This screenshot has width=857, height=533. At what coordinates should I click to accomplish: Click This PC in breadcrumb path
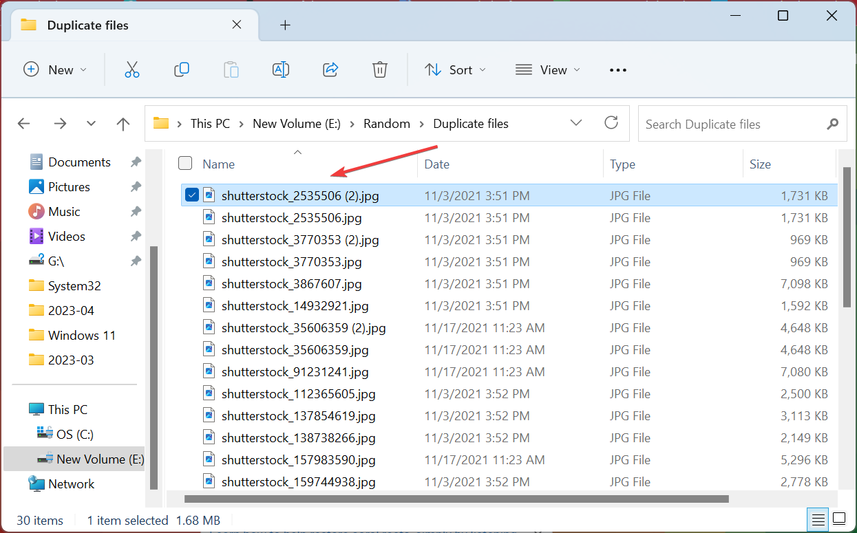(x=210, y=124)
